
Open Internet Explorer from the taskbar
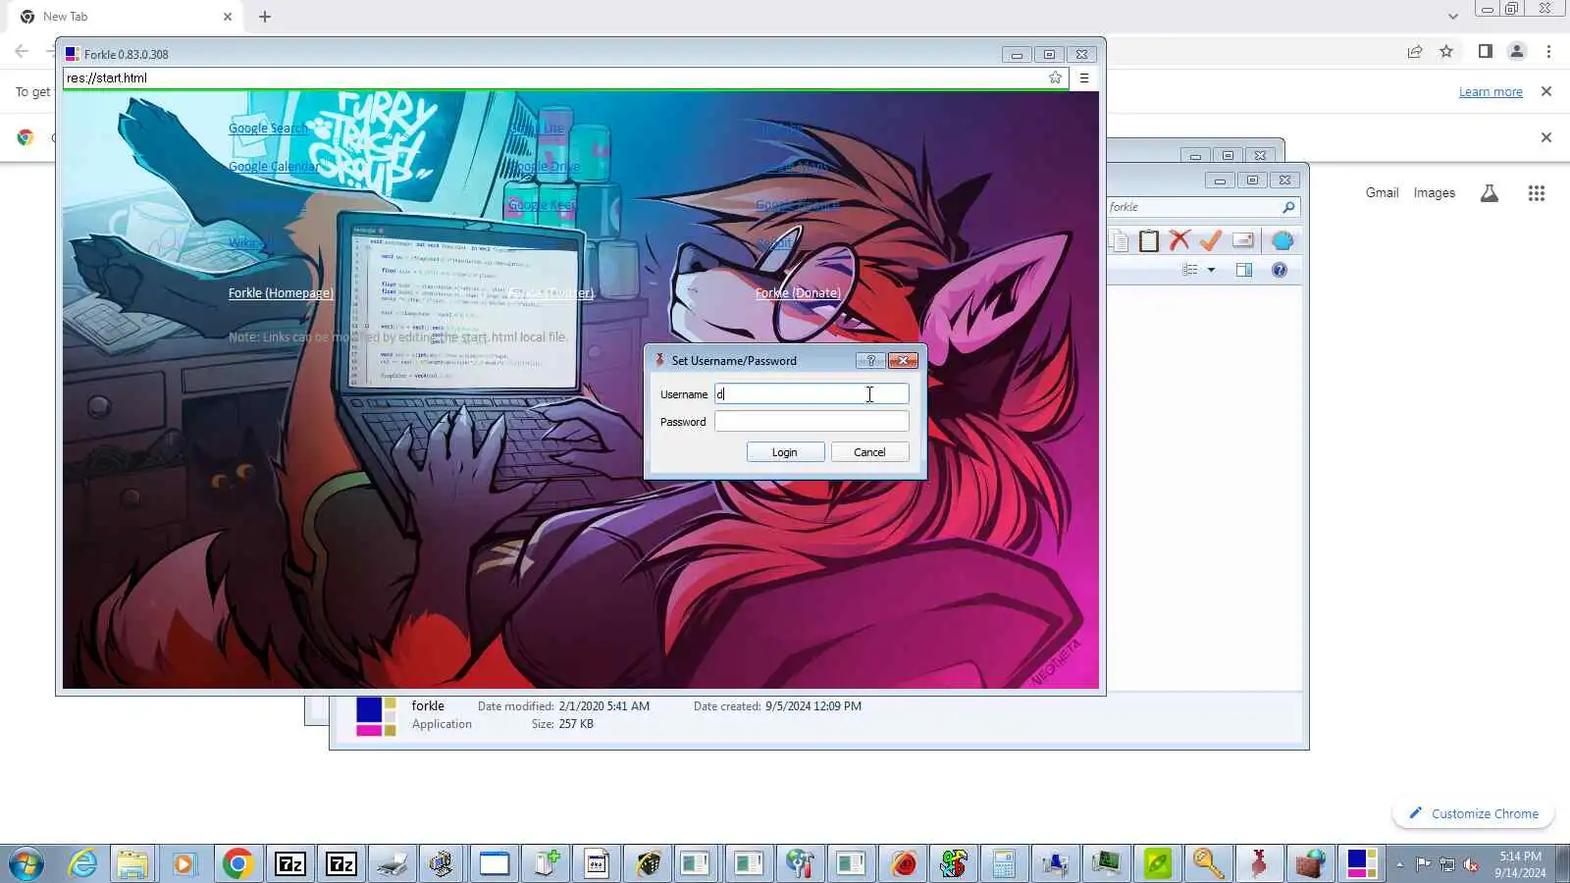(82, 863)
